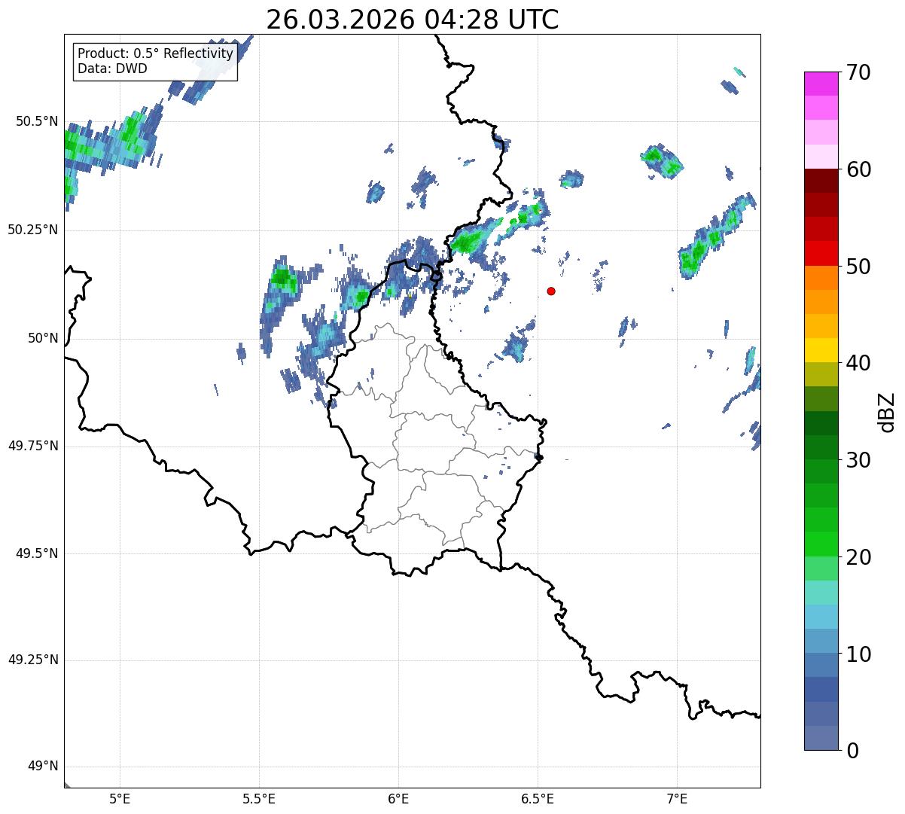The width and height of the screenshot is (905, 814).
Task: Click the magenta 70 dBZ colorbar segment
Action: [x=821, y=84]
